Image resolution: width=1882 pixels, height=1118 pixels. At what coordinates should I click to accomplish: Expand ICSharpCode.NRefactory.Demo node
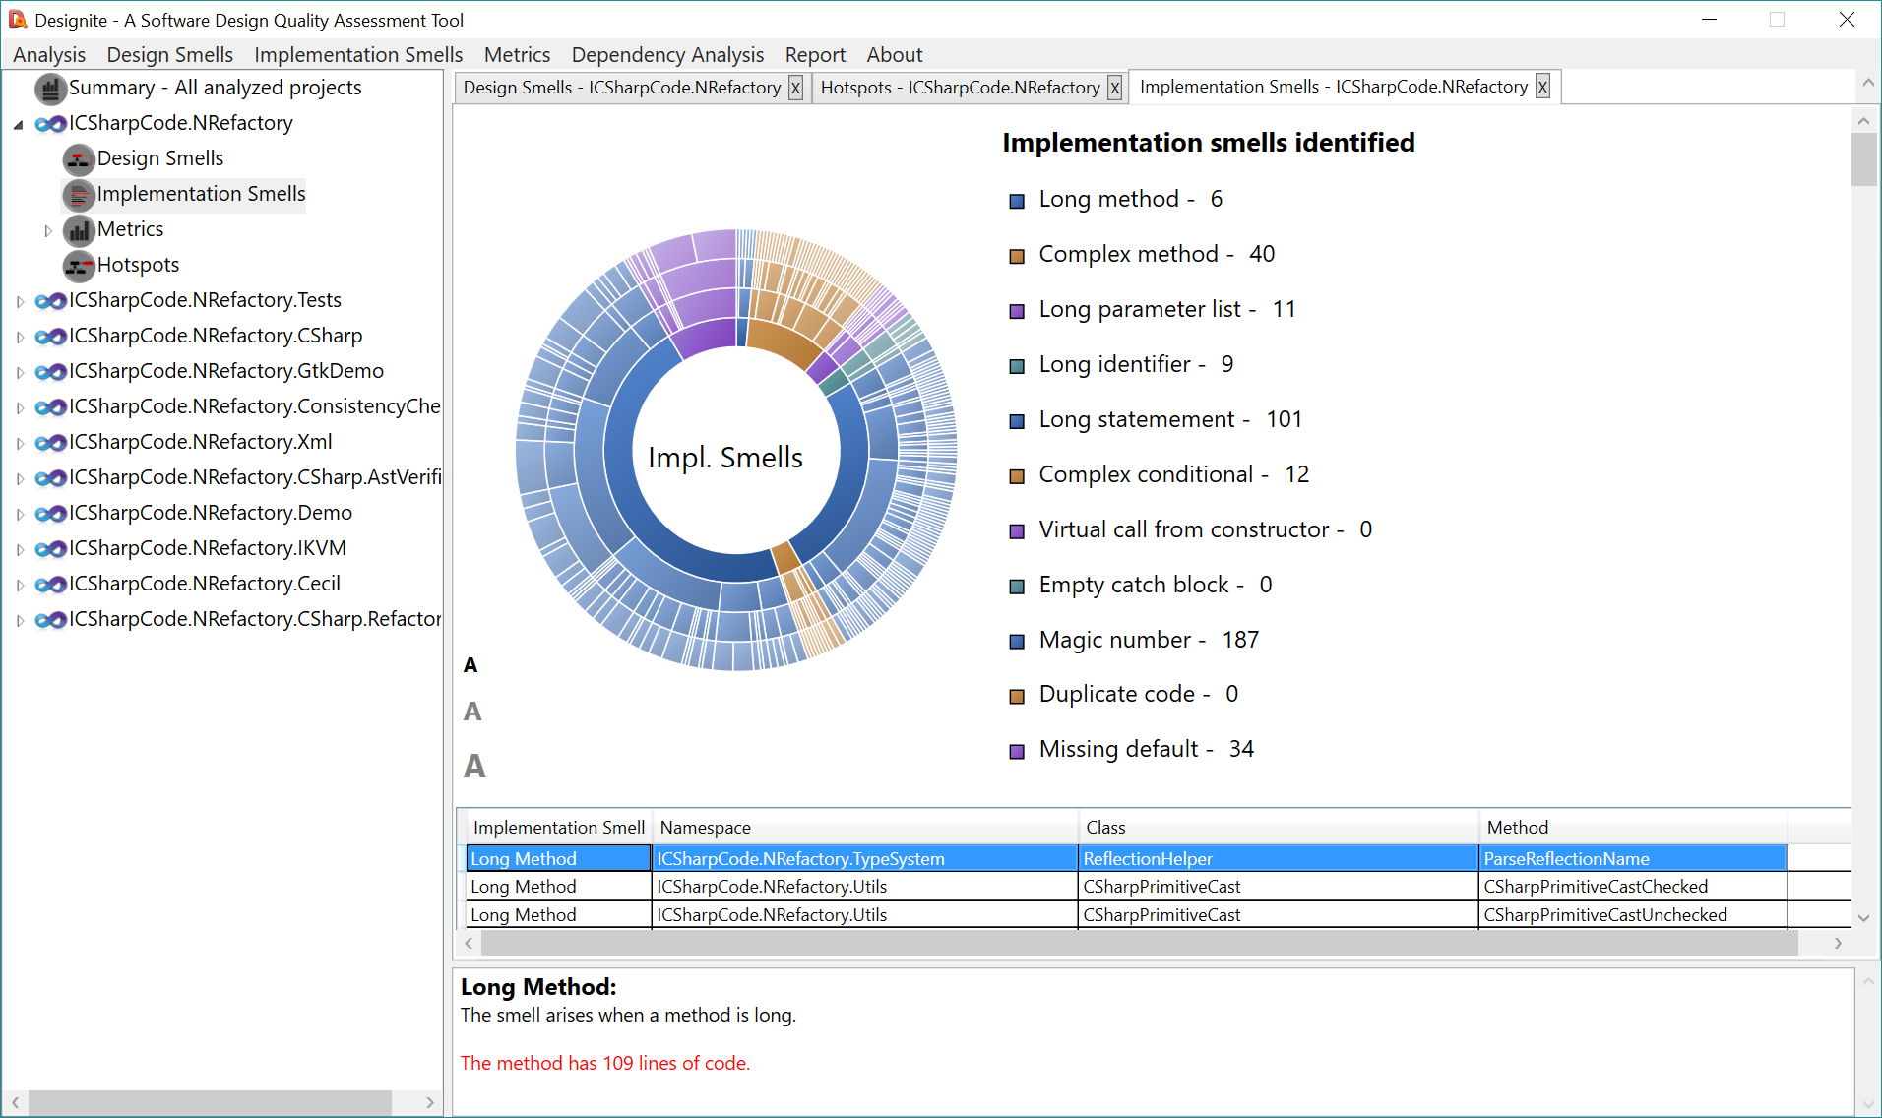click(x=20, y=515)
